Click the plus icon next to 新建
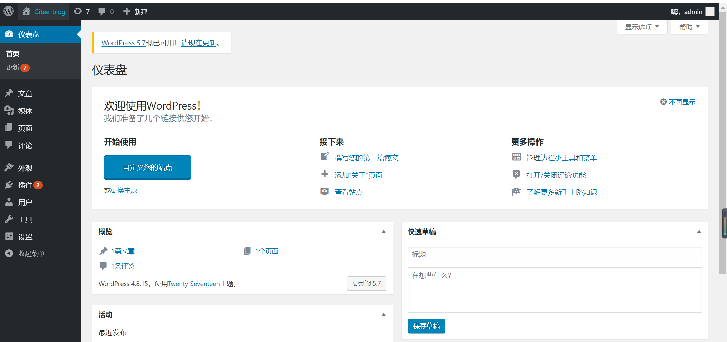Image resolution: width=727 pixels, height=342 pixels. (127, 11)
